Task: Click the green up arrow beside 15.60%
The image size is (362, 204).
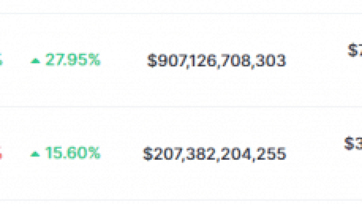Action: tap(35, 154)
